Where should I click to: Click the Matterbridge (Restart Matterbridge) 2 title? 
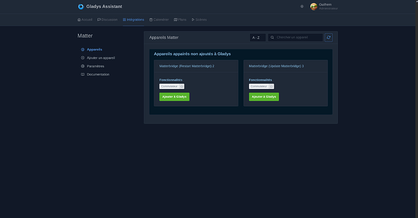coord(187,66)
